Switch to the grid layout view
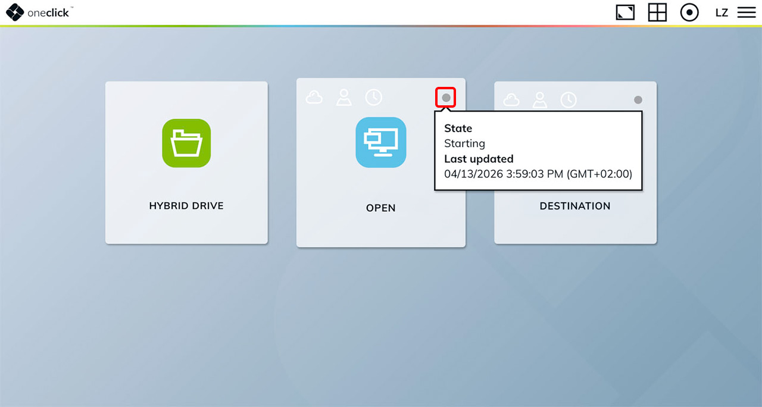Screen dimensions: 762x407 tap(657, 12)
